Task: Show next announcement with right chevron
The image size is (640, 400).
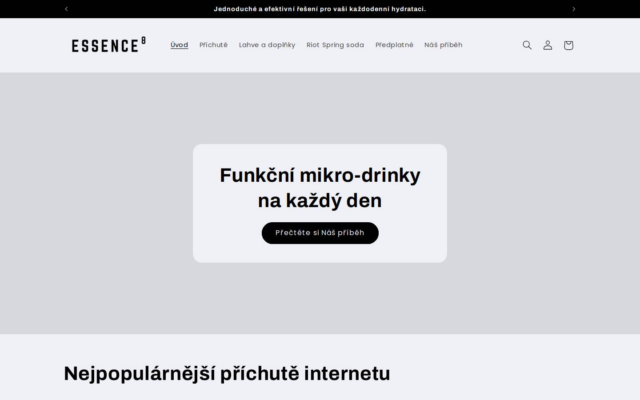Action: pyautogui.click(x=573, y=9)
